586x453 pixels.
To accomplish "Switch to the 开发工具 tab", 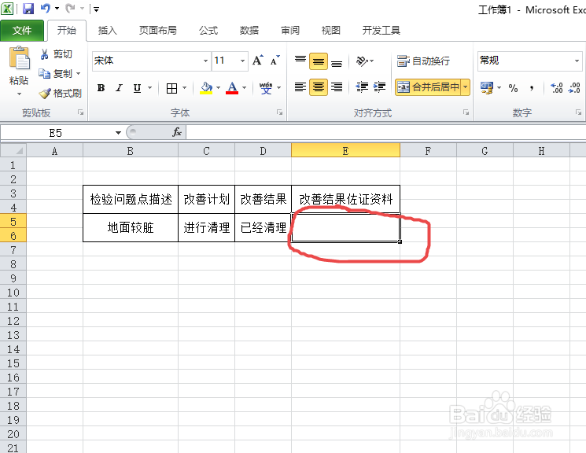I will [x=381, y=30].
